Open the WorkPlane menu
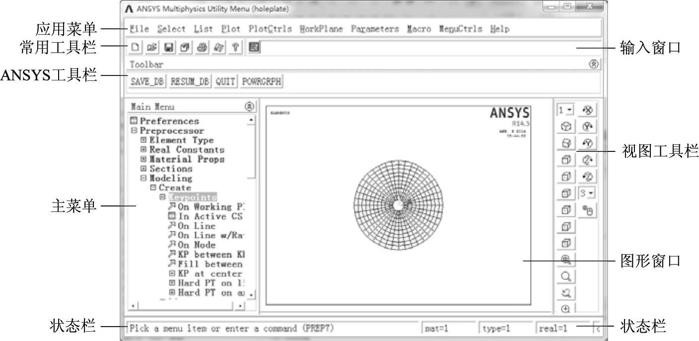Screen dimensions: 699x341 click(321, 29)
